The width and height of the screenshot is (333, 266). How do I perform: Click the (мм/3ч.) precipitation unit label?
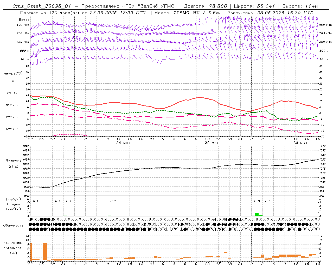tap(14, 199)
